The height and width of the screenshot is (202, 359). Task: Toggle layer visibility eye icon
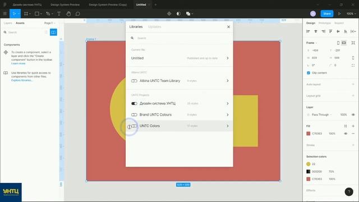pyautogui.click(x=353, y=114)
